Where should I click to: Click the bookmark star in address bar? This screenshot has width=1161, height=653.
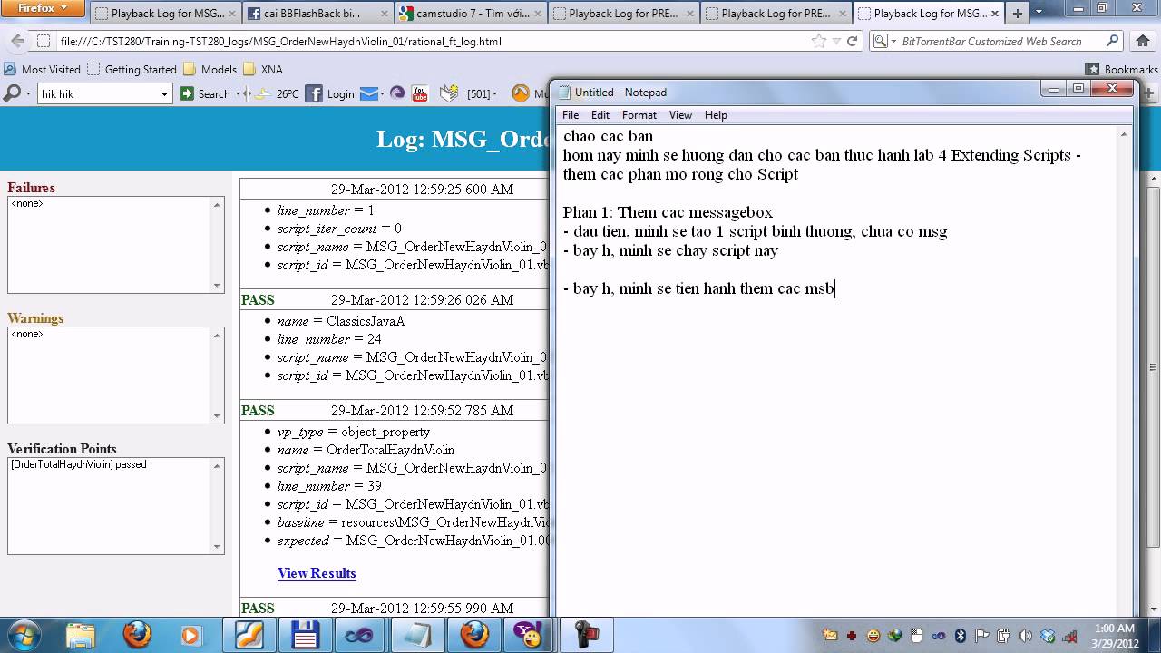pyautogui.click(x=818, y=41)
